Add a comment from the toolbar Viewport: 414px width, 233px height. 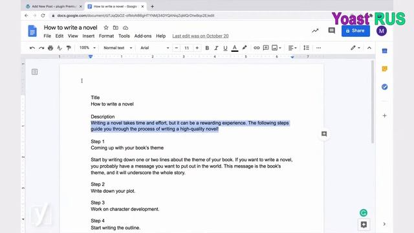[x=266, y=48]
